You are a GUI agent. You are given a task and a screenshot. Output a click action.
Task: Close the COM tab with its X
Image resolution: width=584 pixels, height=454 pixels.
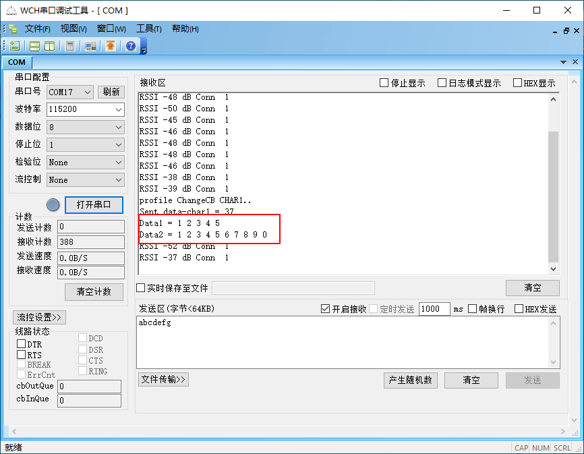pyautogui.click(x=575, y=62)
